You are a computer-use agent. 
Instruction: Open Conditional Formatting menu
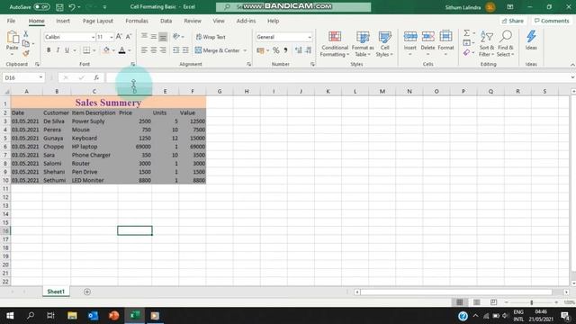click(x=334, y=44)
